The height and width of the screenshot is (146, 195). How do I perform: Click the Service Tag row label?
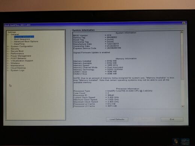pos(79,37)
